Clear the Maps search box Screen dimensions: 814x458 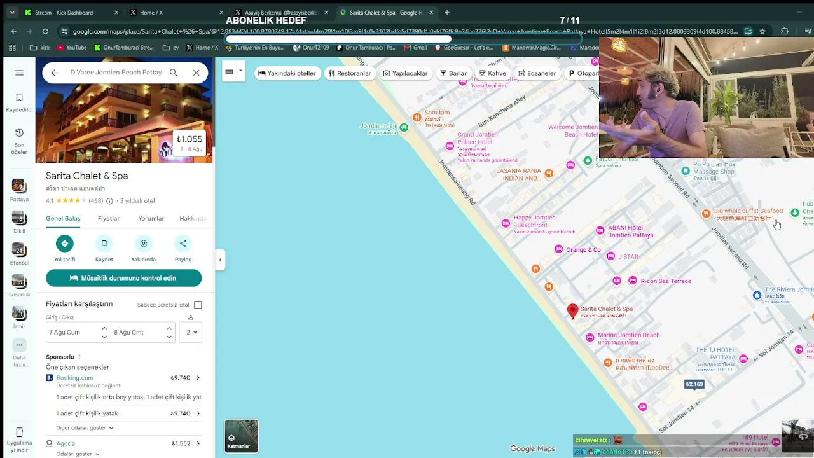point(196,73)
